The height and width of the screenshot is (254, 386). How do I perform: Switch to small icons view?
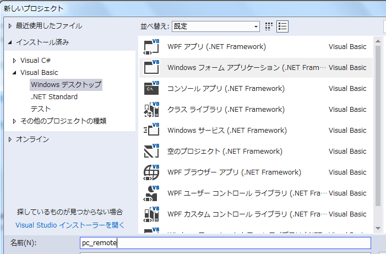click(x=269, y=26)
